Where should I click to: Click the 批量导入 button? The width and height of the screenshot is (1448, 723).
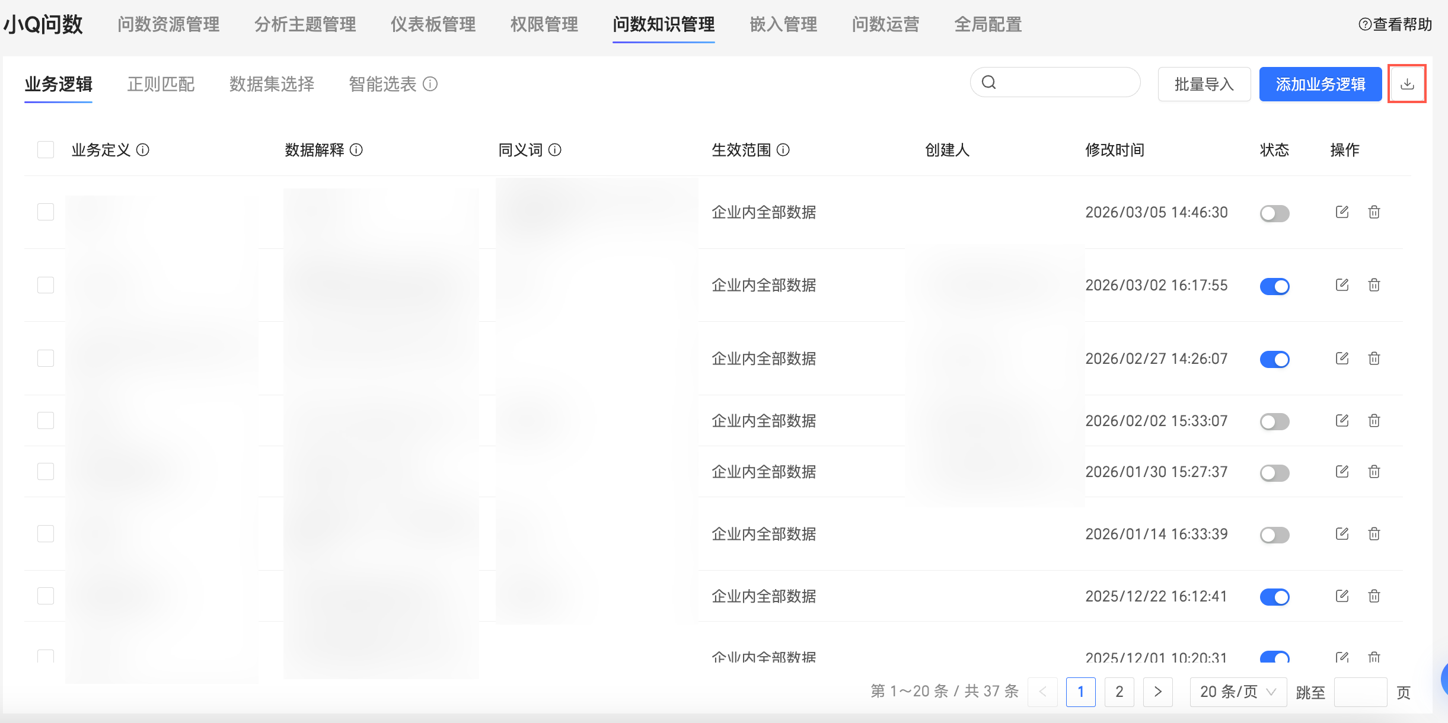coord(1204,84)
